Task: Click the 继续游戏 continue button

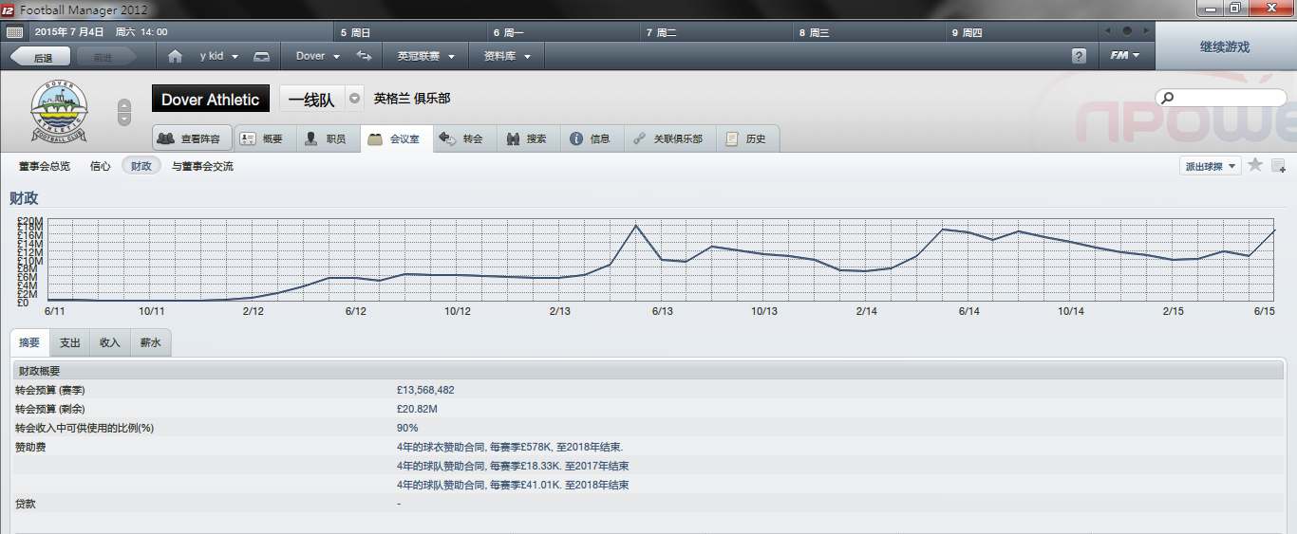Action: point(1225,46)
